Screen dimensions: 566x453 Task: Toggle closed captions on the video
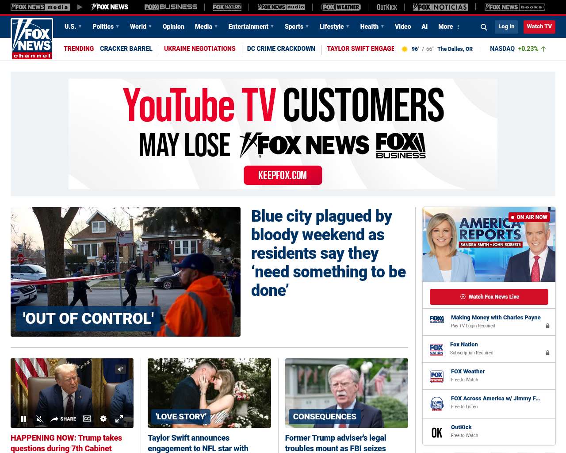point(87,418)
